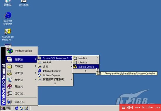This screenshot has height=111, width=161.
Task: Click the UltraLite folder icon
Action: (75, 62)
